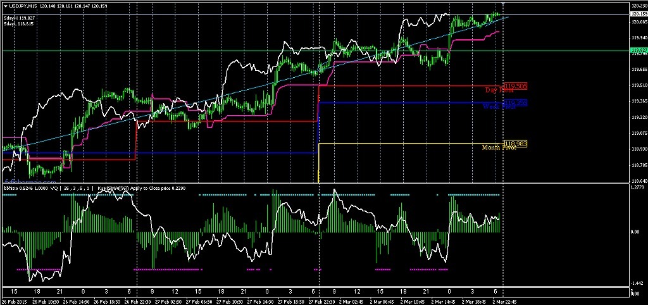This screenshot has height=305, width=648.
Task: Open the chart menu triangle beside USDJPY,M15
Action: coord(5,6)
